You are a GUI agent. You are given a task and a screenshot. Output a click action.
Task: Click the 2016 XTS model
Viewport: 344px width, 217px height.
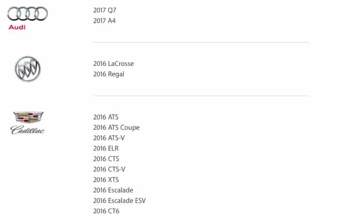[x=106, y=179]
